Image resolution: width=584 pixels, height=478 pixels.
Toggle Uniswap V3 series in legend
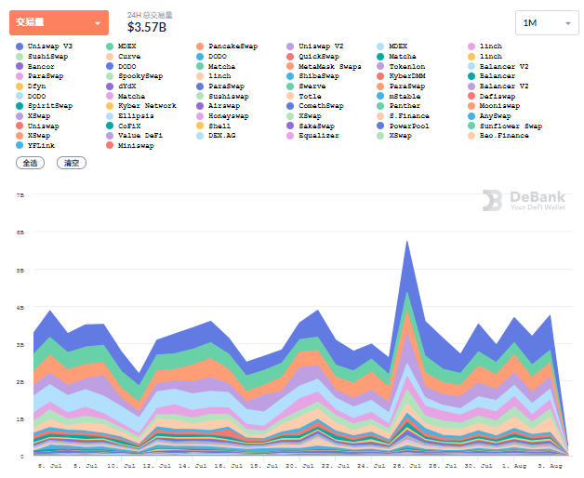click(x=45, y=46)
